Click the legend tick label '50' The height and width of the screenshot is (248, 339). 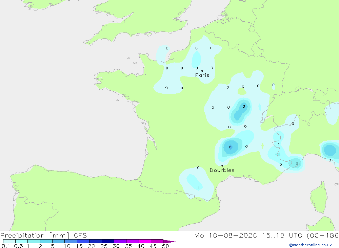[165, 246]
